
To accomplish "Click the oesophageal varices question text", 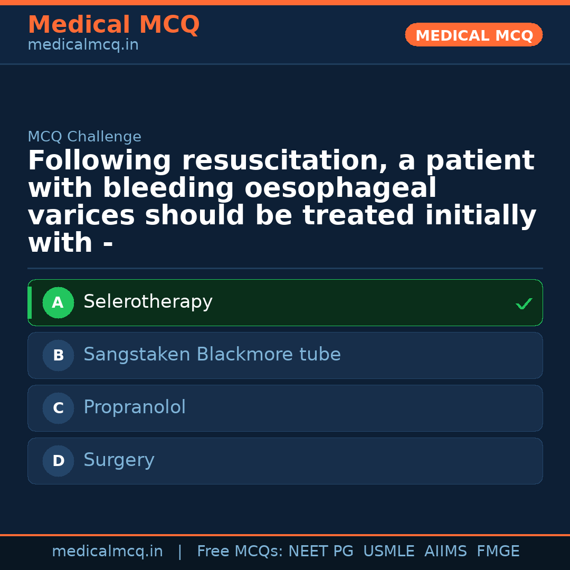I will click(281, 202).
